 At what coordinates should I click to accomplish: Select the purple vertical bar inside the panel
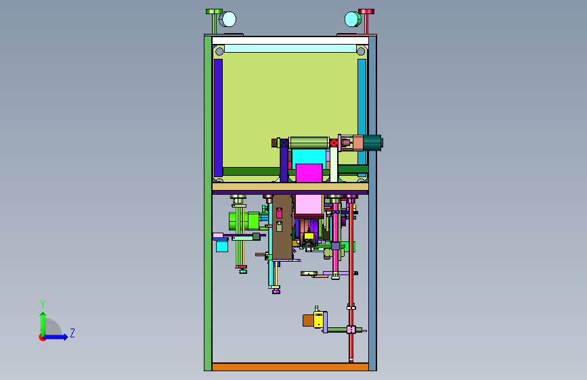pyautogui.click(x=218, y=118)
